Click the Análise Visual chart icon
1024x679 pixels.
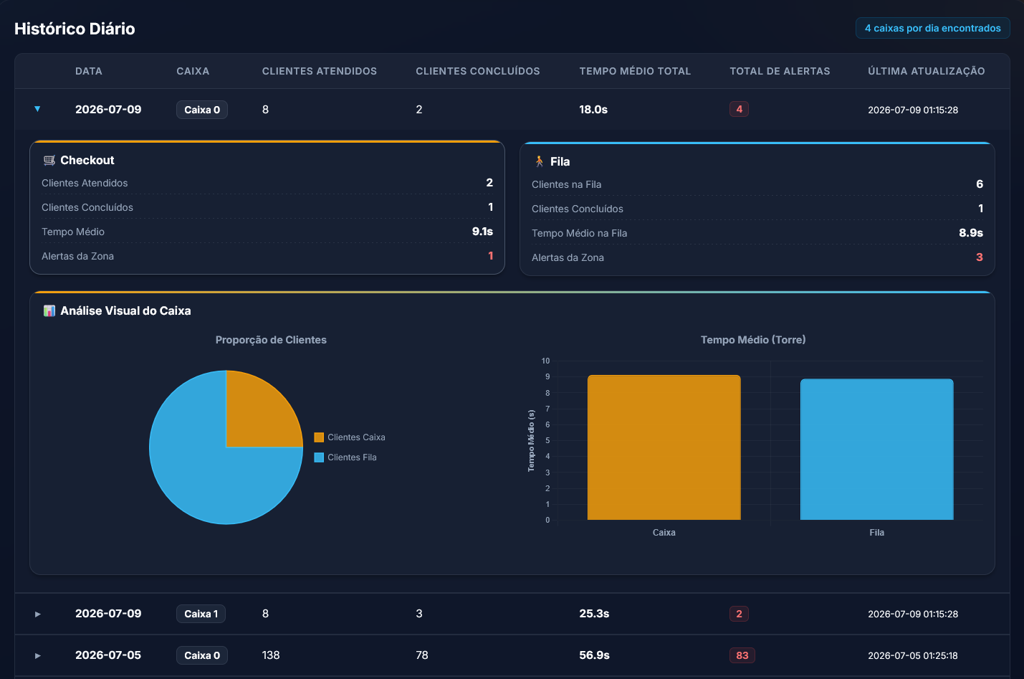point(49,310)
